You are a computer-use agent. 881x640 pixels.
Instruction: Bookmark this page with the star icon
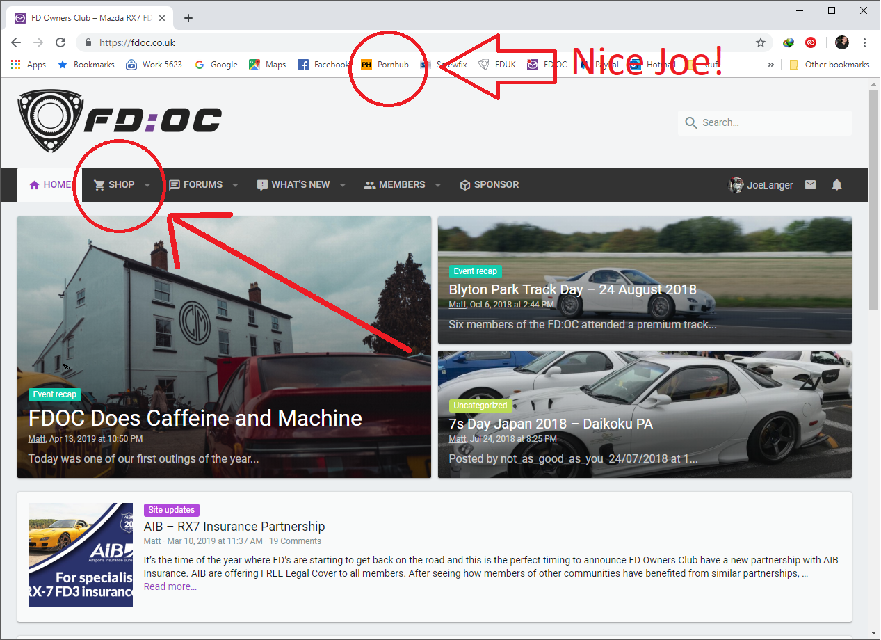pyautogui.click(x=761, y=42)
